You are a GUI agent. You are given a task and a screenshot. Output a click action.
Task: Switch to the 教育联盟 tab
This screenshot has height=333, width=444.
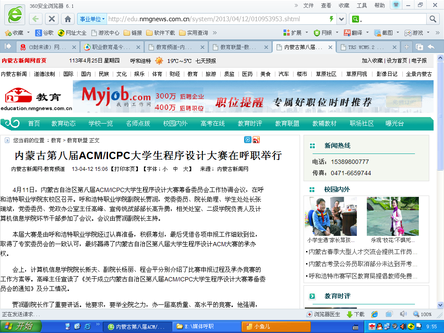click(x=240, y=47)
